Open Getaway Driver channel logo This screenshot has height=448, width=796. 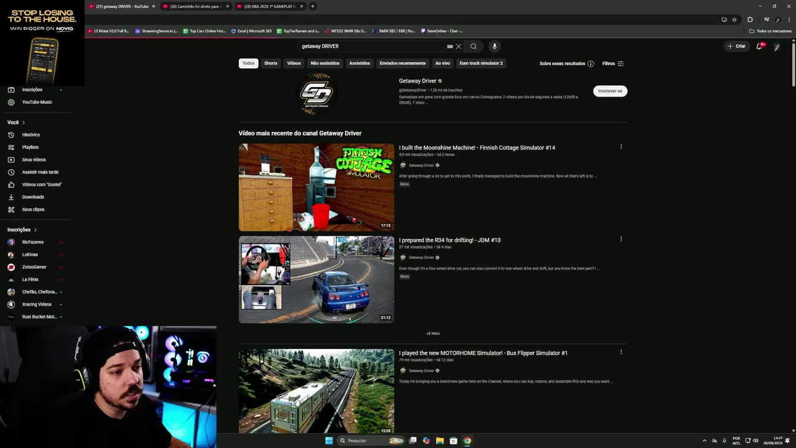point(317,93)
